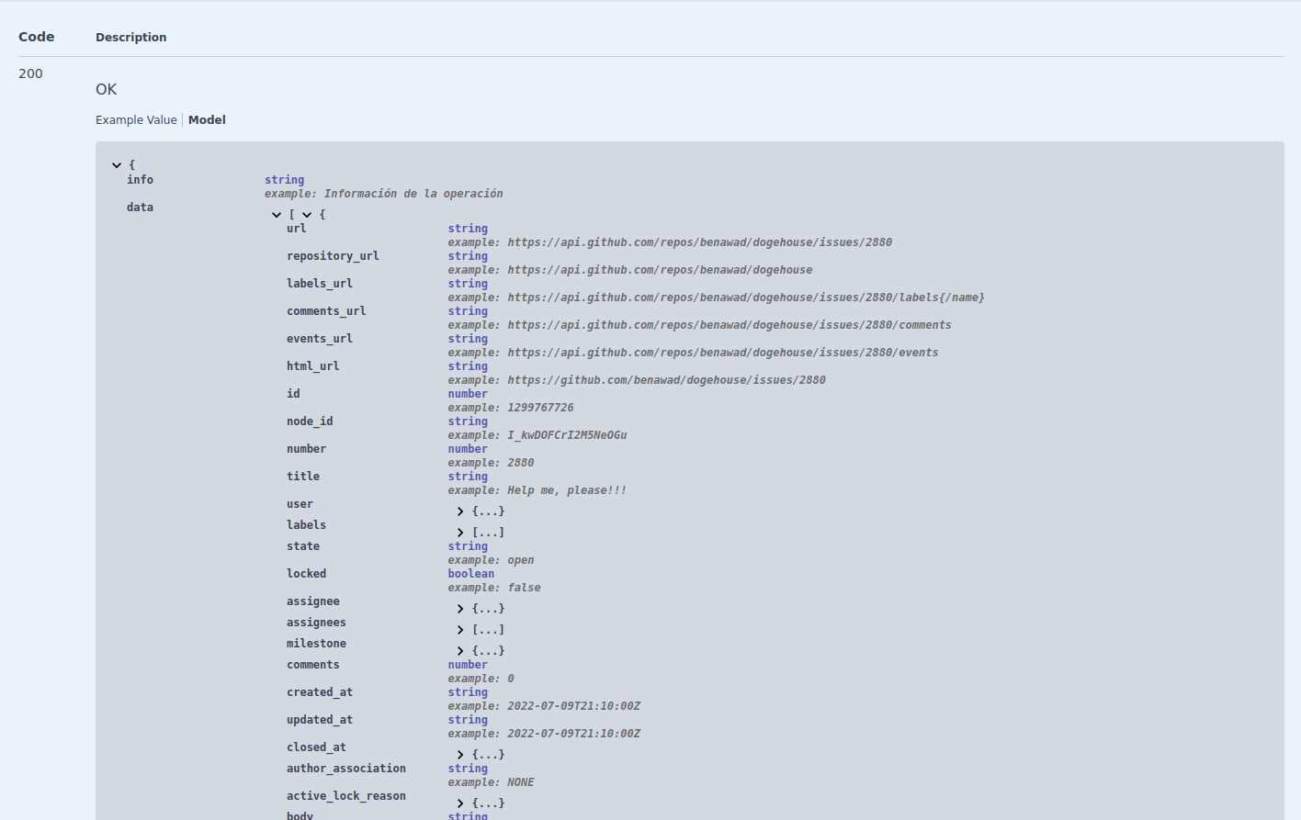The image size is (1301, 820).
Task: Click the Description column header
Action: [131, 37]
